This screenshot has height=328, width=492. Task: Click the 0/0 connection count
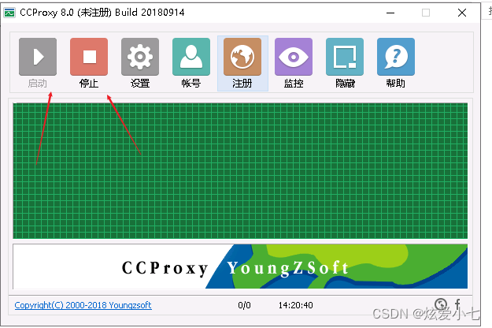[x=244, y=305]
